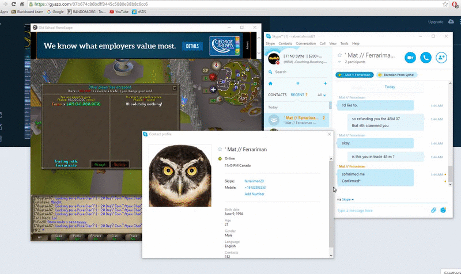The image size is (461, 274).
Task: Click Contact profile scrollbar down arrow
Action: [x=331, y=256]
